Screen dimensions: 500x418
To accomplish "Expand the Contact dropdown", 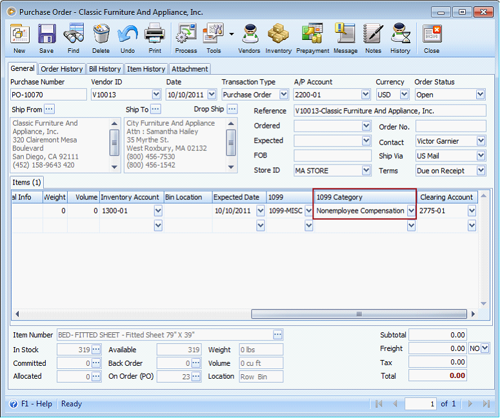I will 481,141.
